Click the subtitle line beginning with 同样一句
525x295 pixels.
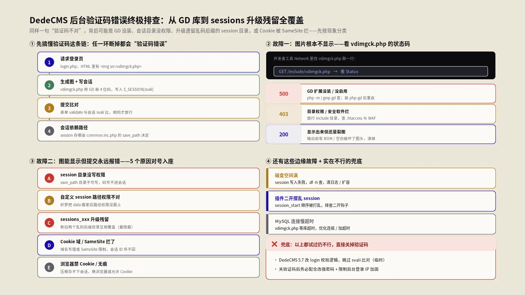click(188, 31)
